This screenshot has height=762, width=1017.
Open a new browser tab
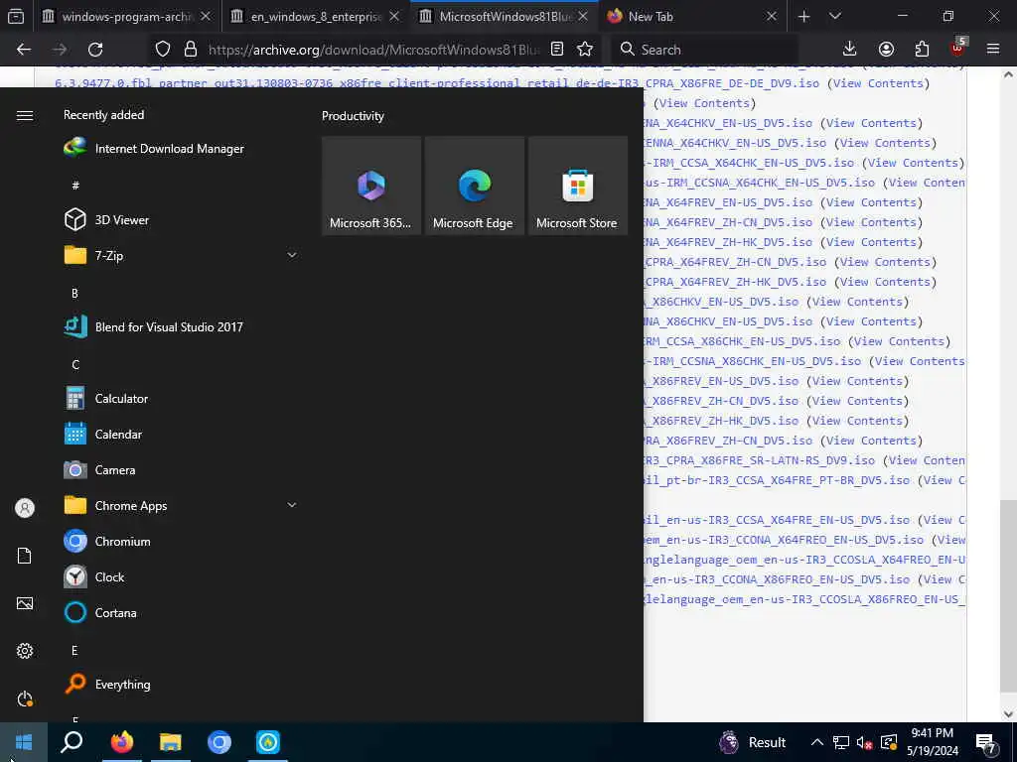(804, 16)
